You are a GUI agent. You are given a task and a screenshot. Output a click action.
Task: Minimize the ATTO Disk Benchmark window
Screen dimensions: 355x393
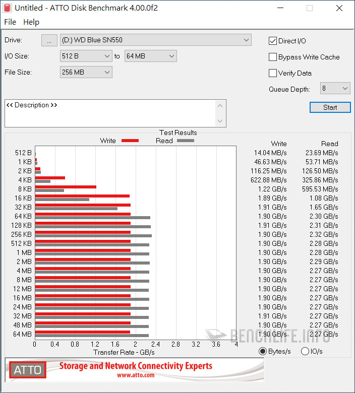click(x=280, y=8)
